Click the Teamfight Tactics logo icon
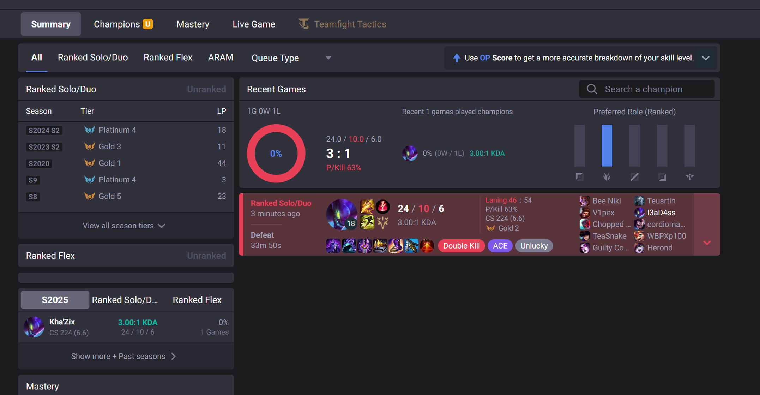The image size is (760, 395). pos(304,24)
